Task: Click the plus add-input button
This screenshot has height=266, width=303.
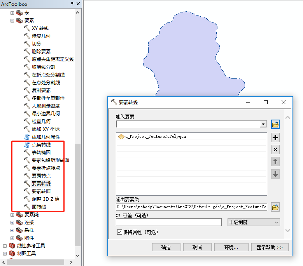Action: click(275, 137)
